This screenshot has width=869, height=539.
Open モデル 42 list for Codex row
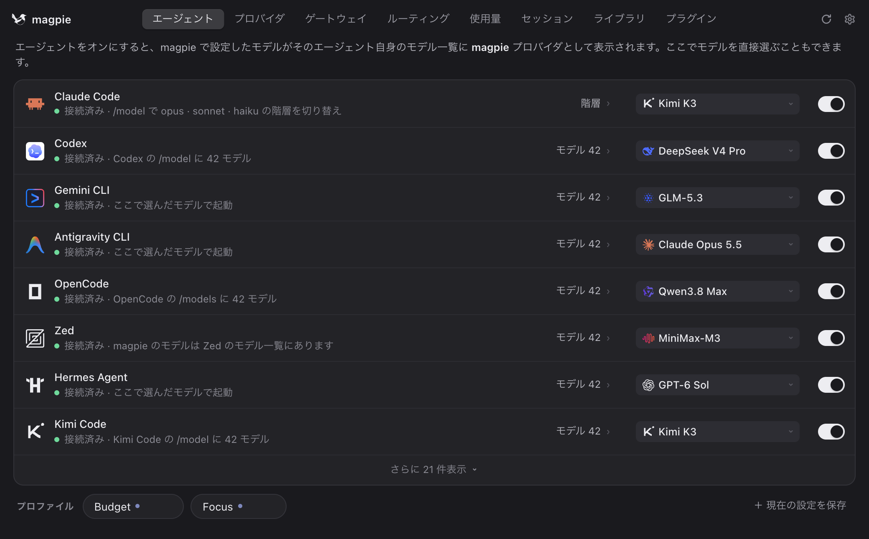point(583,150)
